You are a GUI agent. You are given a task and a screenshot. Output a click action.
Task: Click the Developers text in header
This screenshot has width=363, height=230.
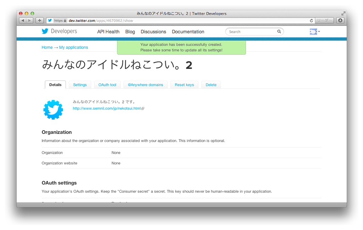point(64,31)
